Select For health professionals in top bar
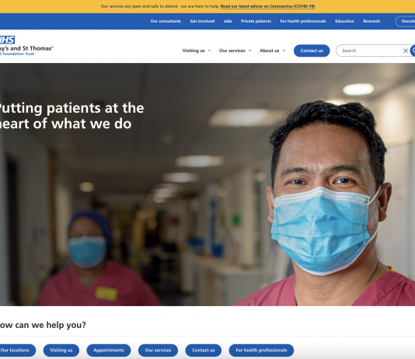The height and width of the screenshot is (359, 415). 303,21
